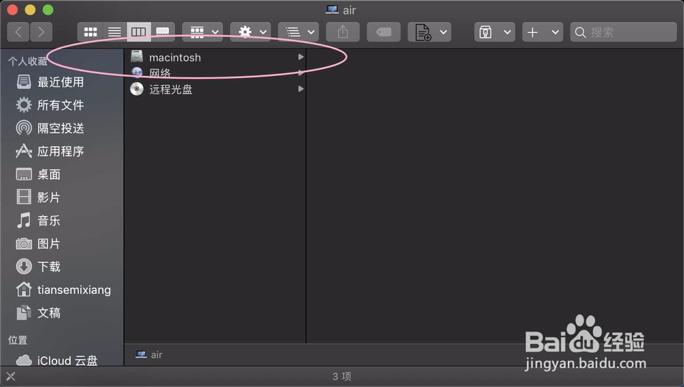Click the 所有文件 gear icon
This screenshot has width=684, height=387.
[23, 105]
